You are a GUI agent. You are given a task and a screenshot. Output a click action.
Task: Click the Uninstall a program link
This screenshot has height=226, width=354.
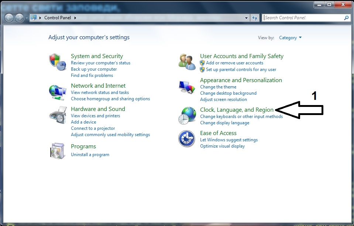(90, 155)
